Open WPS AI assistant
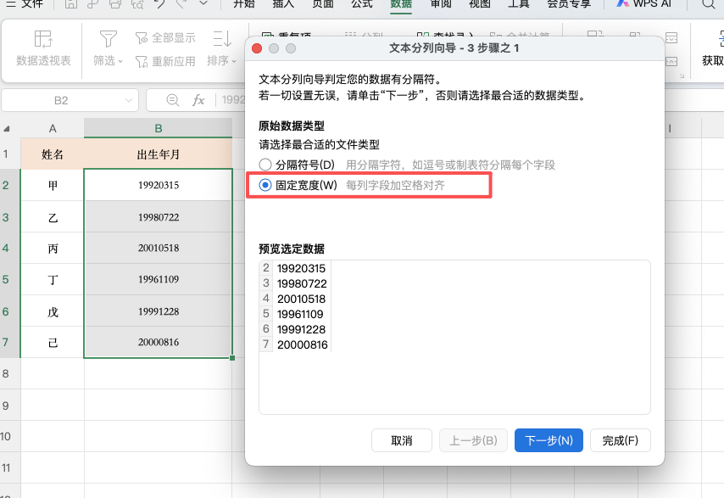 643,3
